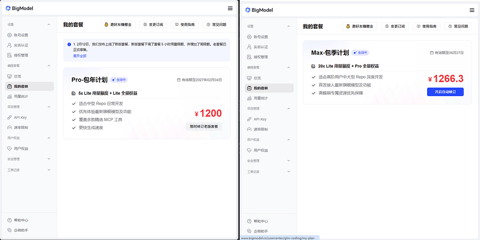Open 帮助中心 in right window
Image resolution: width=480 pixels, height=240 pixels.
pos(258,221)
